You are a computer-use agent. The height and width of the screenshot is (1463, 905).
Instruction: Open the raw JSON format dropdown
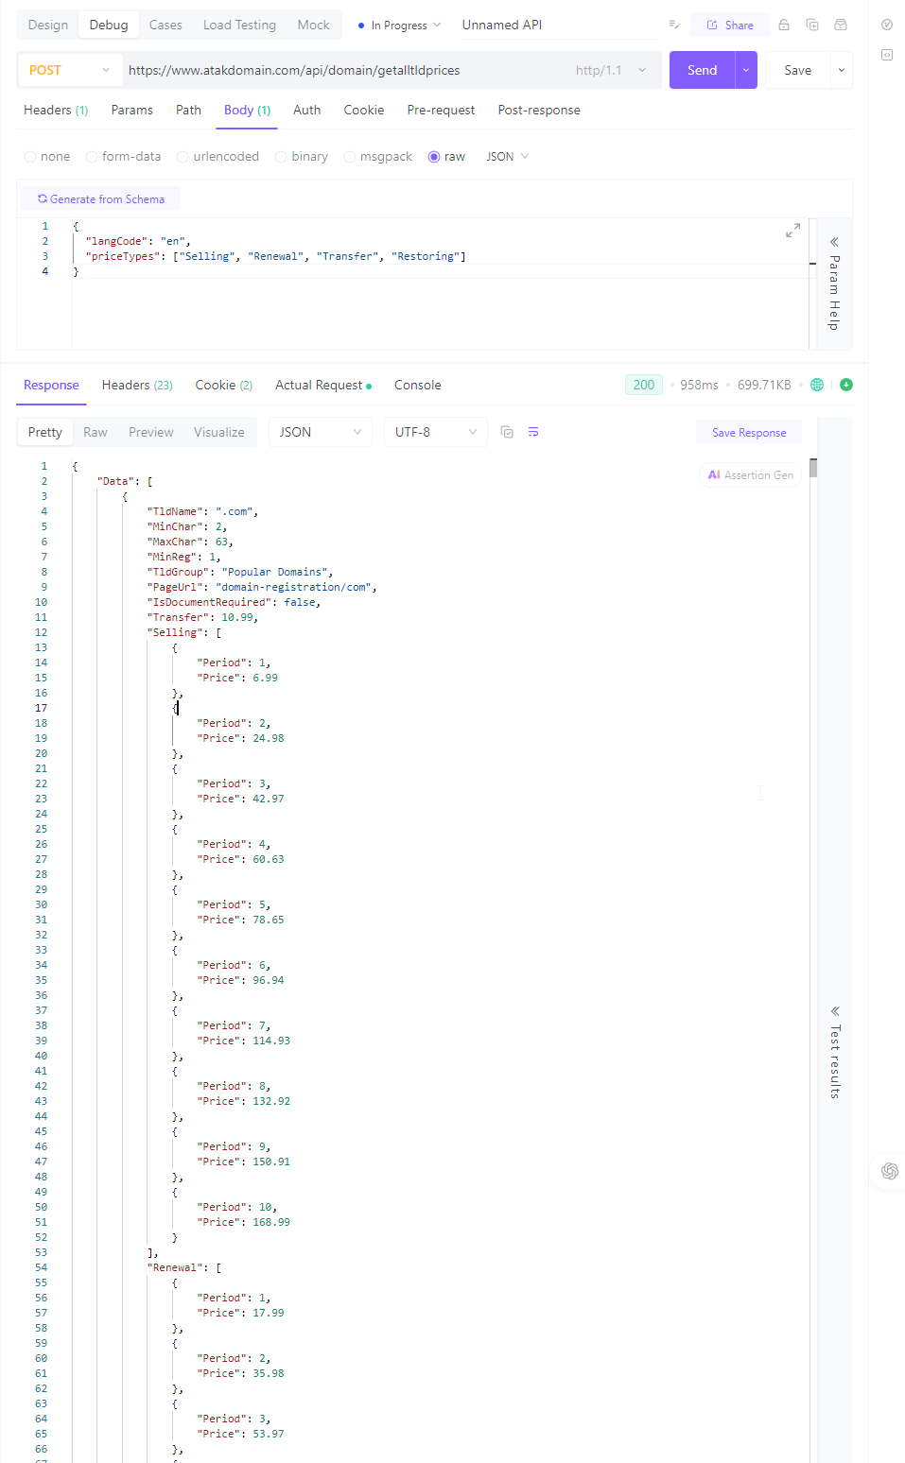pyautogui.click(x=508, y=157)
